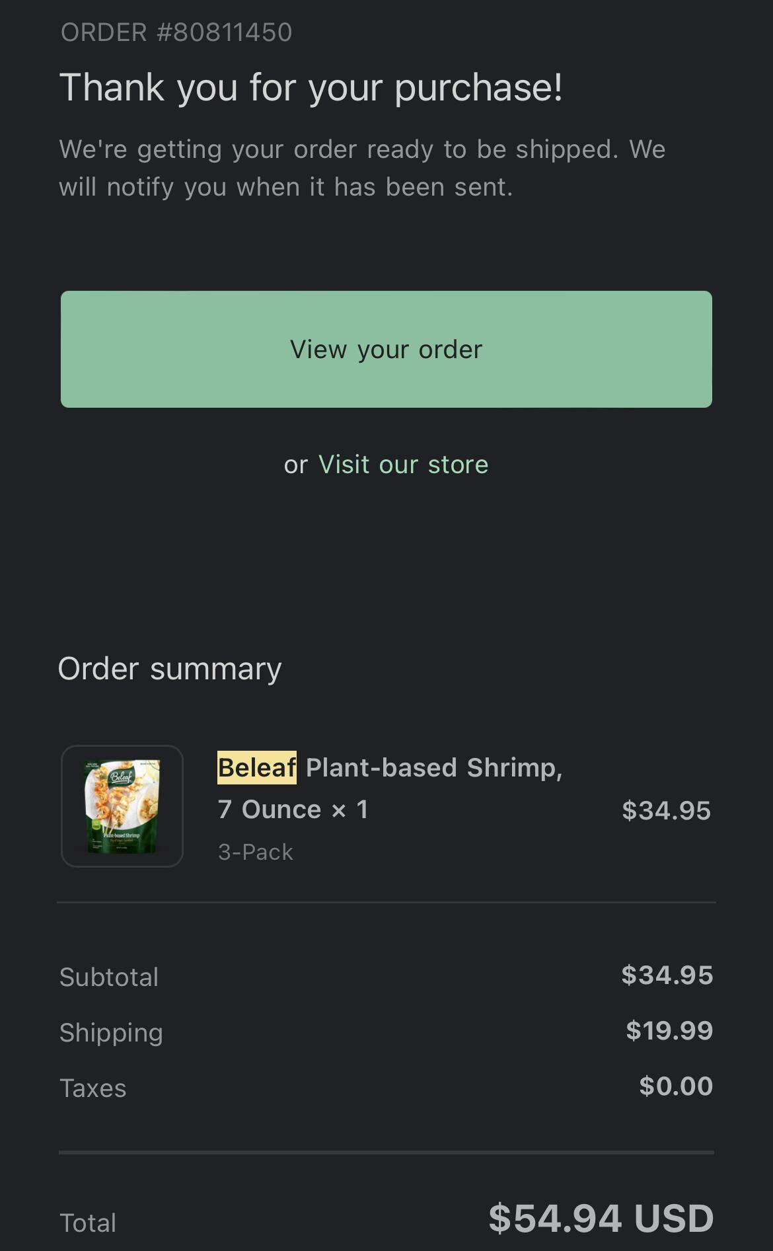Click the Order summary heading
The image size is (773, 1251).
tap(169, 668)
